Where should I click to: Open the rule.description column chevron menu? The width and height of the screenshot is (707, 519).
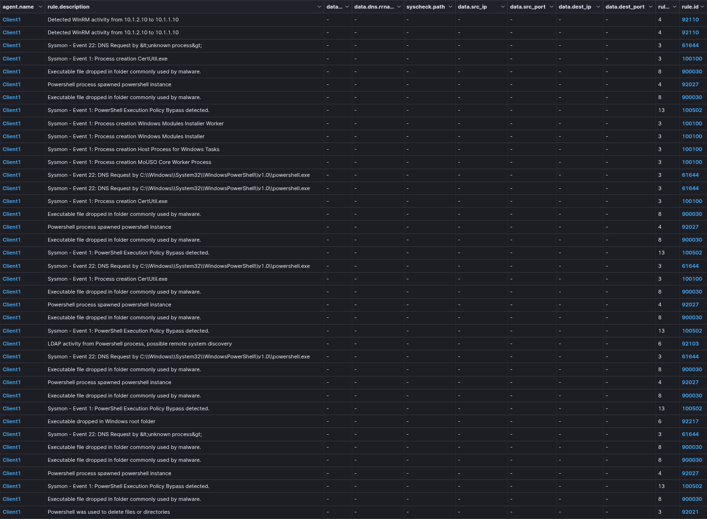[319, 7]
